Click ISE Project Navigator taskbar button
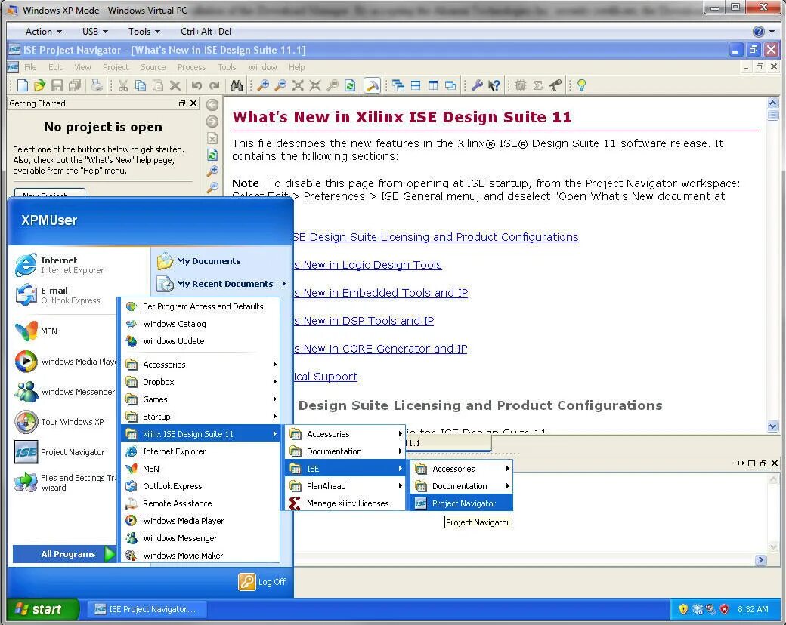The height and width of the screenshot is (625, 786). pos(146,609)
